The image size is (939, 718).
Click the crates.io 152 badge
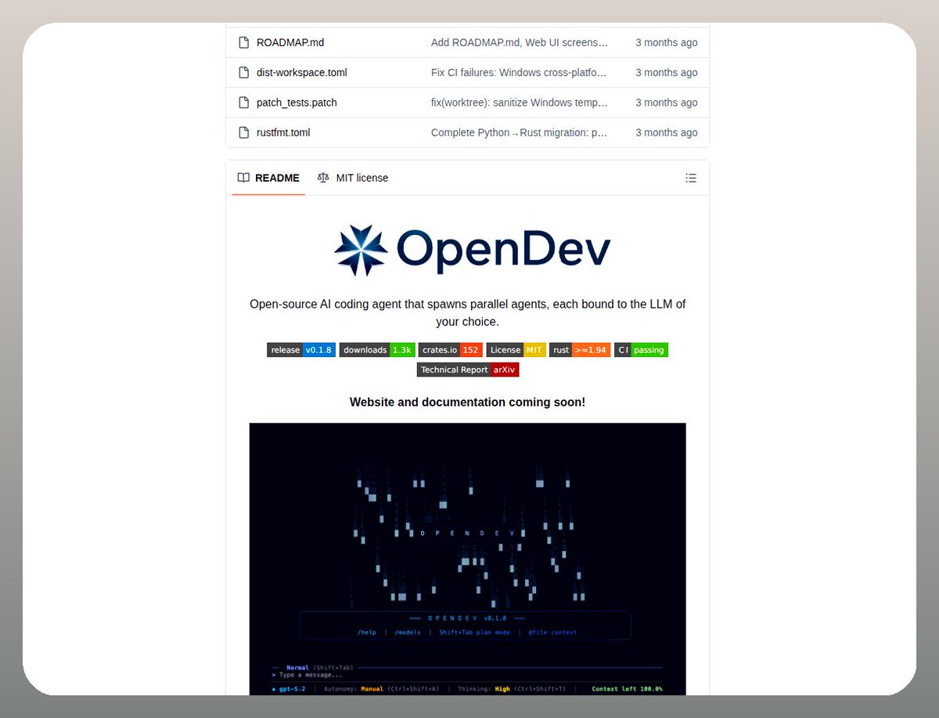click(x=450, y=350)
